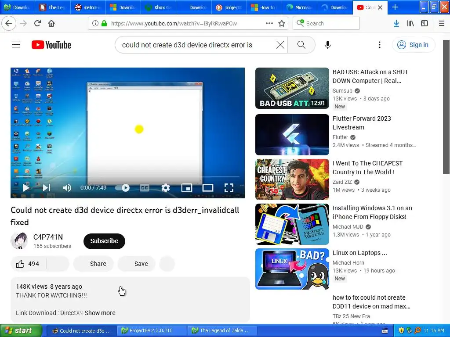Image resolution: width=450 pixels, height=337 pixels.
Task: Go to YouTube home via the logo
Action: click(x=51, y=45)
